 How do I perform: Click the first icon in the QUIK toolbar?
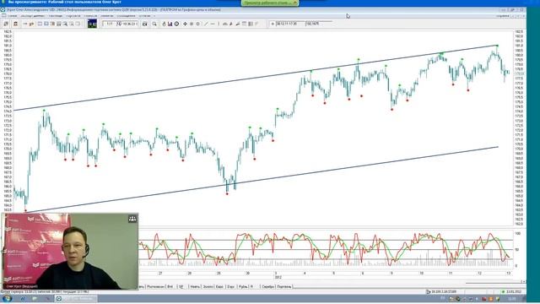6,24
